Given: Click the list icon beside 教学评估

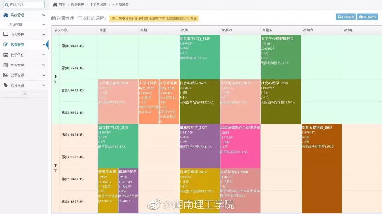Looking at the screenshot, I should point(6,55).
